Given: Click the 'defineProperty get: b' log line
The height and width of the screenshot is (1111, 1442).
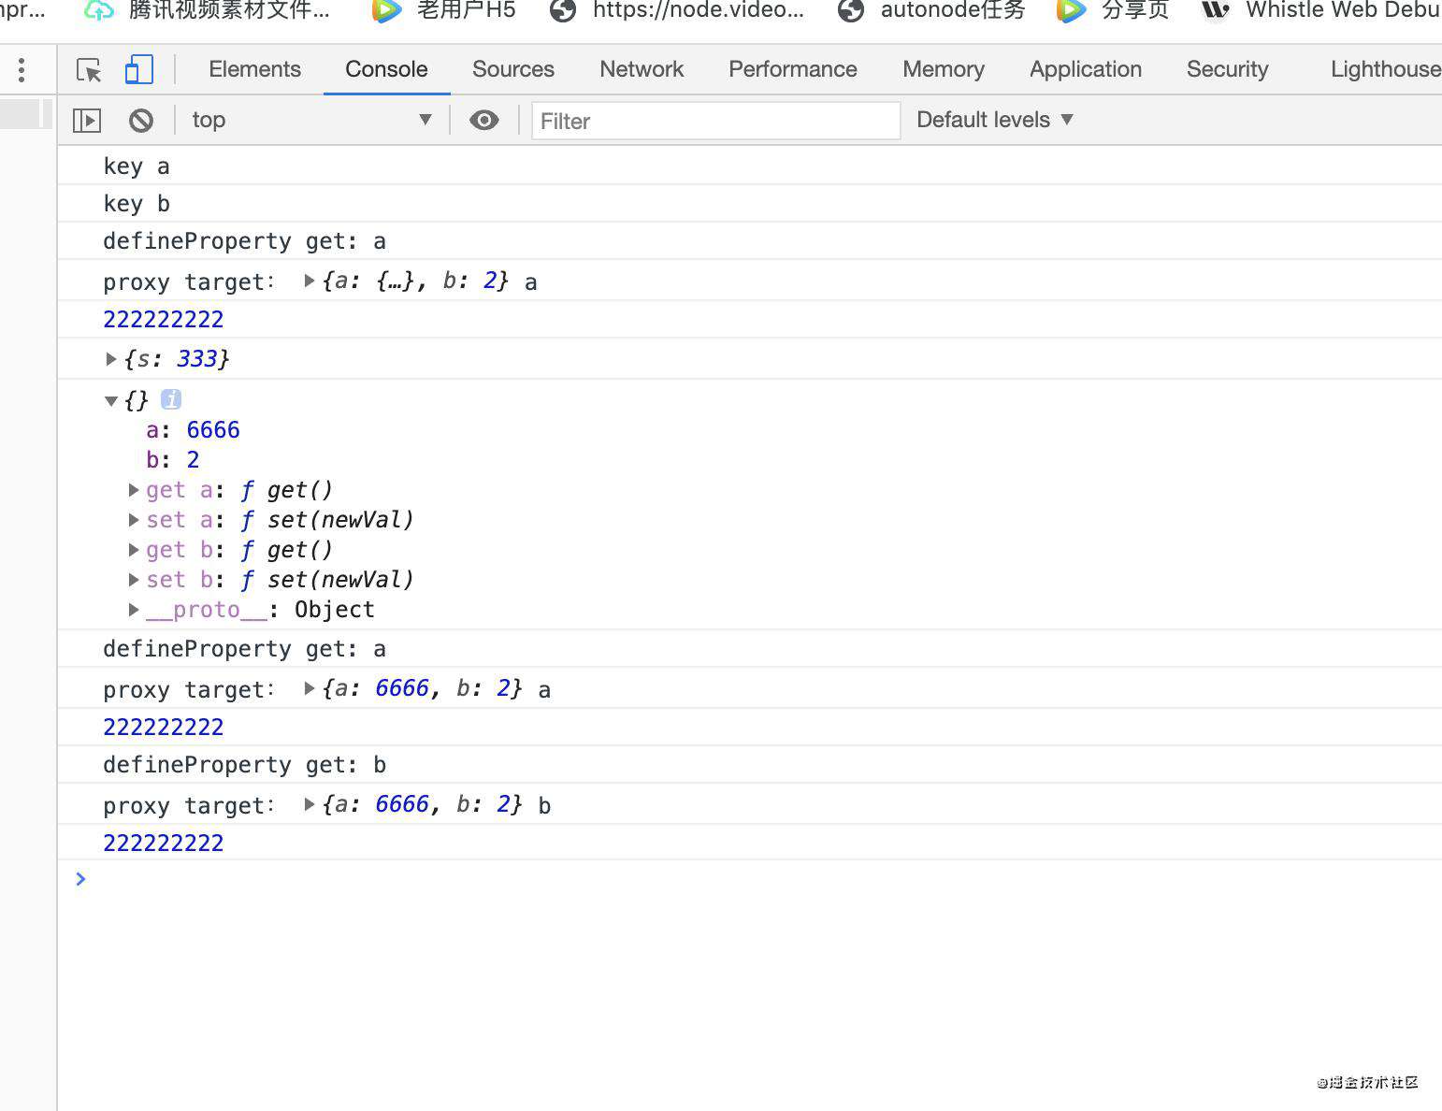Looking at the screenshot, I should pos(244,765).
